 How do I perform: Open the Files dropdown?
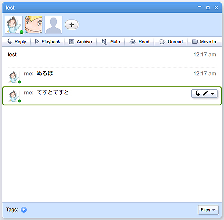click(x=208, y=210)
